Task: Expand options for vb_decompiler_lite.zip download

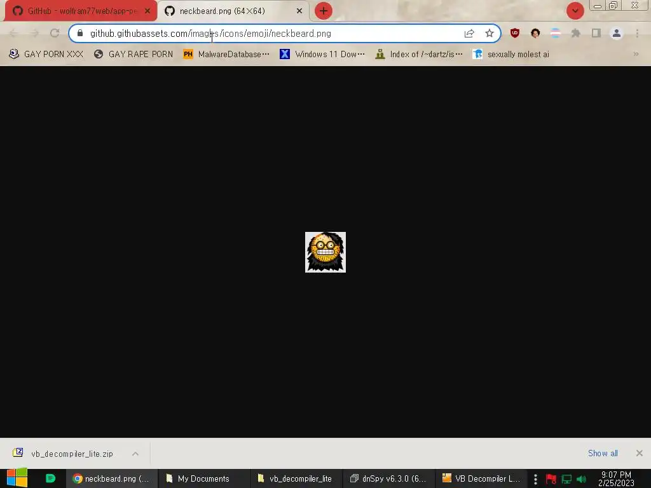Action: pyautogui.click(x=135, y=454)
